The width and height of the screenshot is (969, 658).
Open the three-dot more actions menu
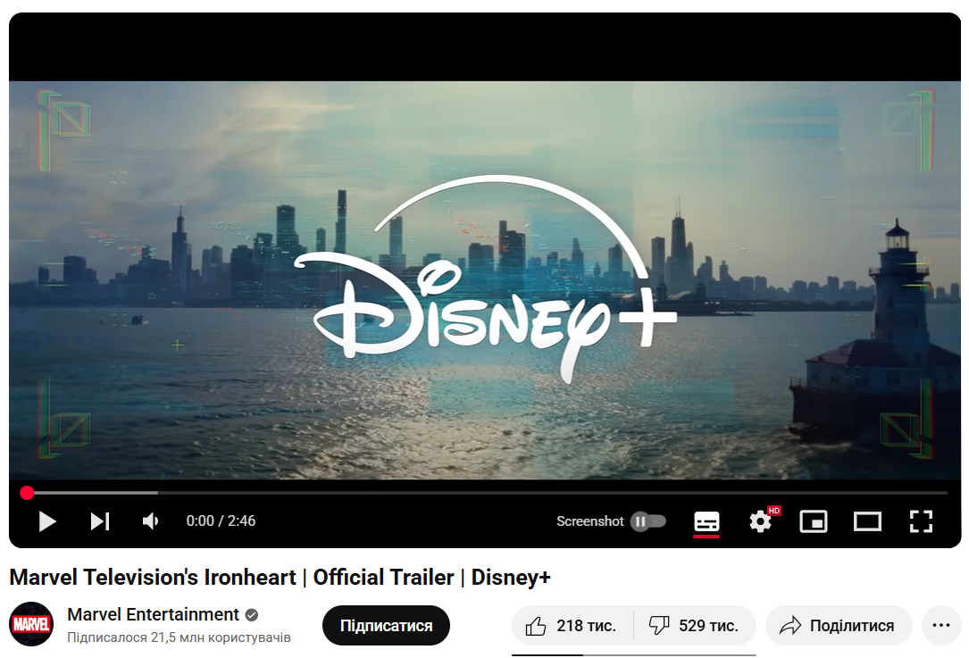coord(941,626)
